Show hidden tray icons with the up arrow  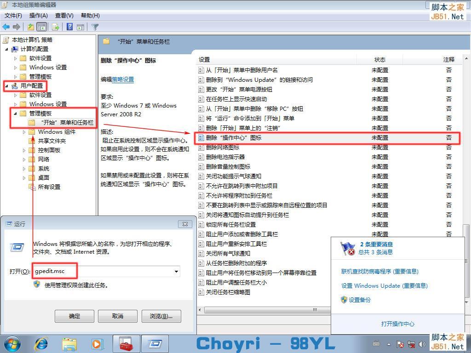pos(389,344)
